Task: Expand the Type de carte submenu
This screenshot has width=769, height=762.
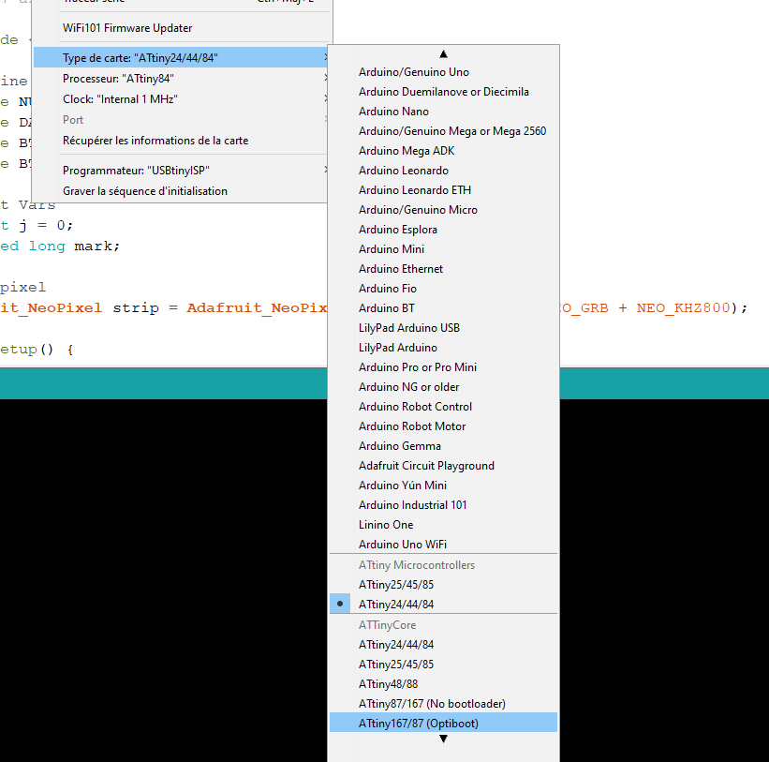Action: [x=181, y=57]
